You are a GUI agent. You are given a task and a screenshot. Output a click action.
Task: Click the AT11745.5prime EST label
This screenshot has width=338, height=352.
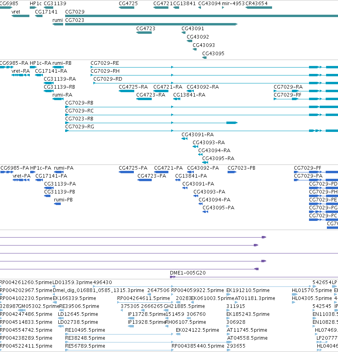247,330
